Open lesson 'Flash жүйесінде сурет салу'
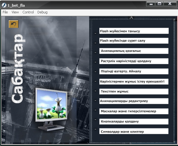This screenshot has height=146, width=178. 134,41
